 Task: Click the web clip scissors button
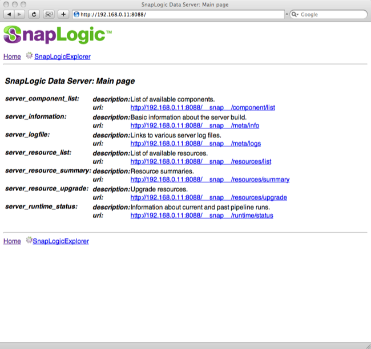coord(49,14)
